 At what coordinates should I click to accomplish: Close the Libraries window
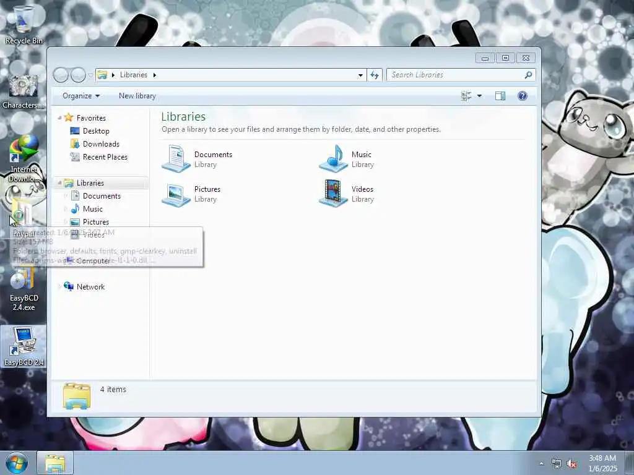(526, 58)
